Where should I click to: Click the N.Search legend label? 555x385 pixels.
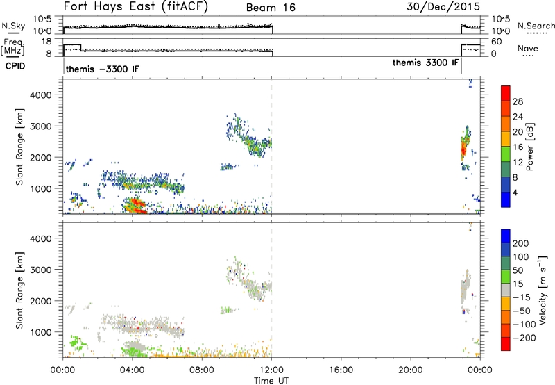coord(536,26)
